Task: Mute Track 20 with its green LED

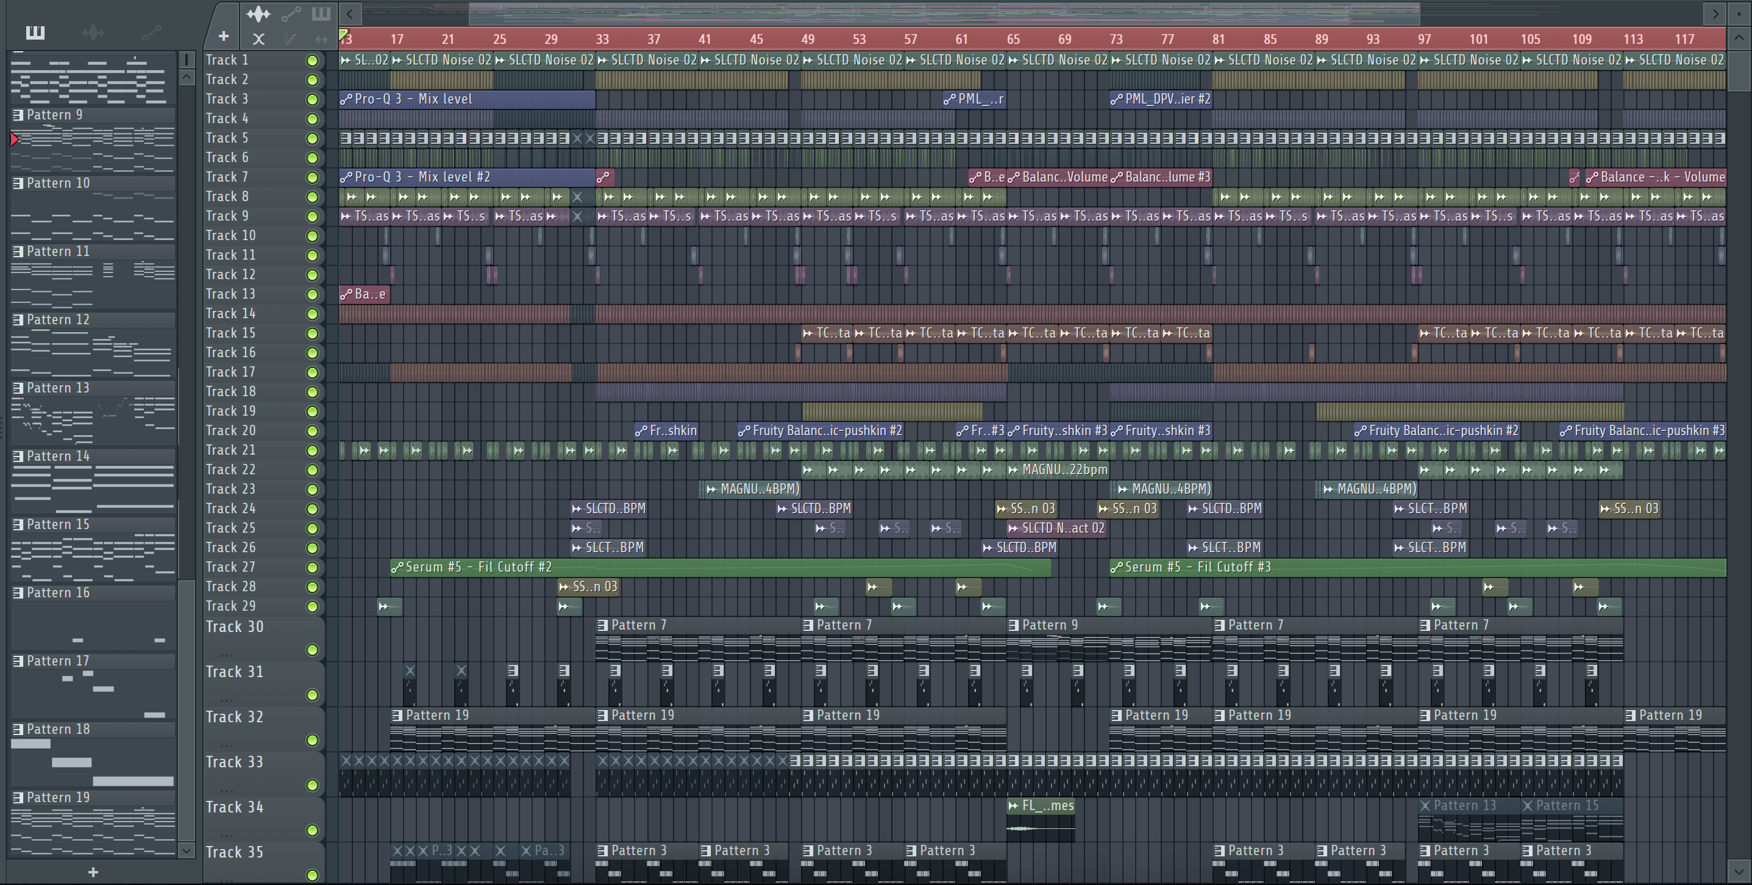Action: tap(312, 432)
